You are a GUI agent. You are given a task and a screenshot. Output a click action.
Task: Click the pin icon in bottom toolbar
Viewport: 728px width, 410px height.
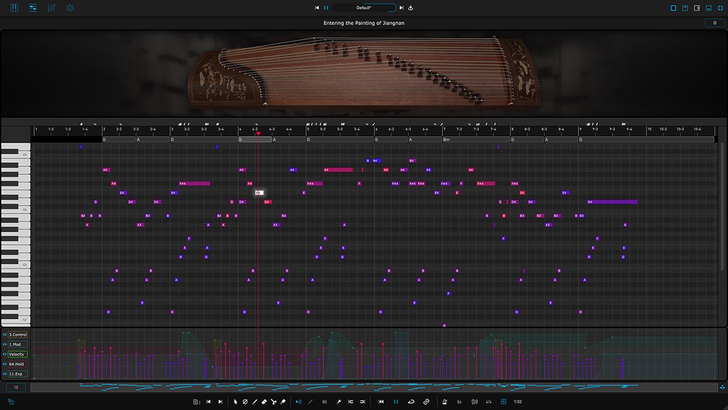(x=339, y=401)
